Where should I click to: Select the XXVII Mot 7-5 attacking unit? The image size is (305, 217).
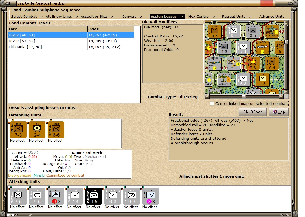point(18,196)
